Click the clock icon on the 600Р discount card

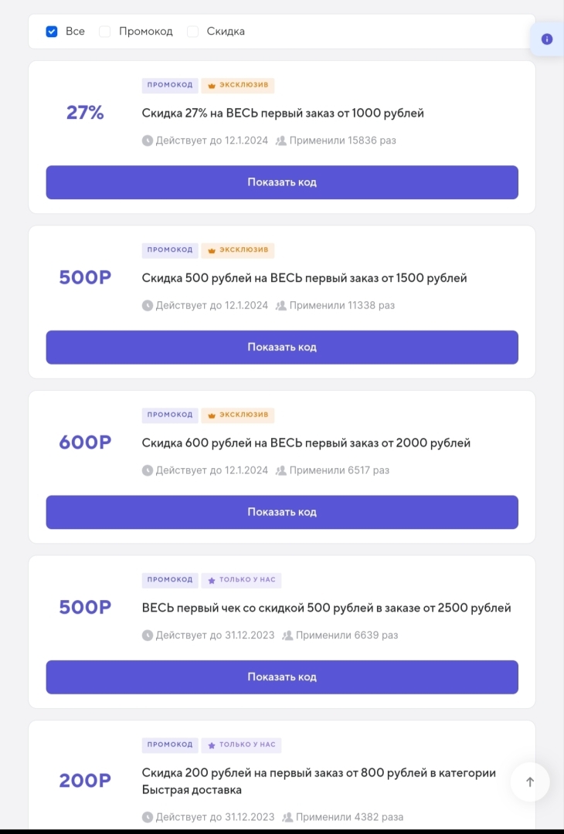147,470
